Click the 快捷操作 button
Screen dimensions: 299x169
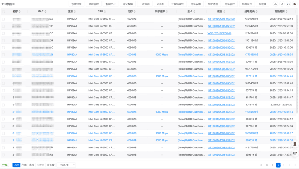(x=76, y=4)
